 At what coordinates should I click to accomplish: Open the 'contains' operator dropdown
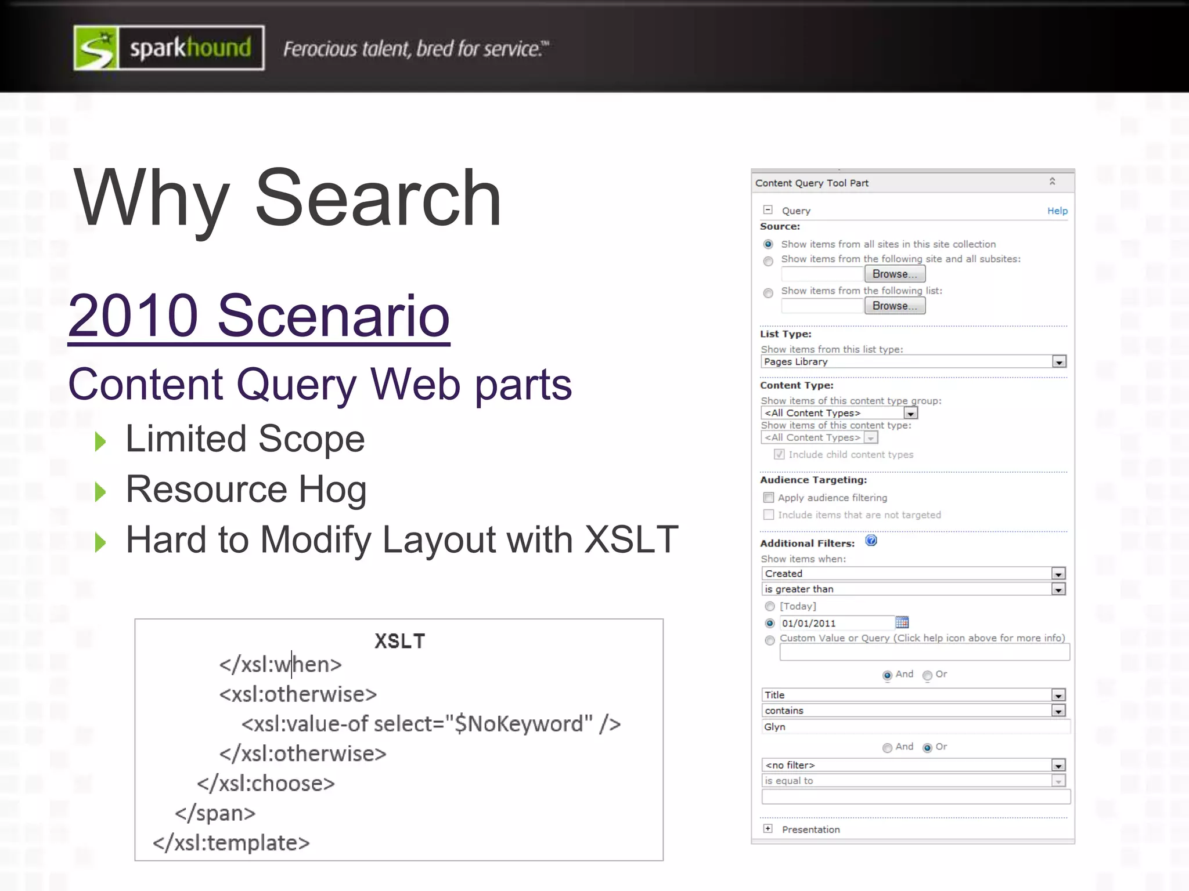914,710
